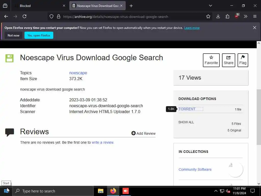Viewport: 261px width, 196px height.
Task: Reload the current page
Action: click(x=24, y=16)
